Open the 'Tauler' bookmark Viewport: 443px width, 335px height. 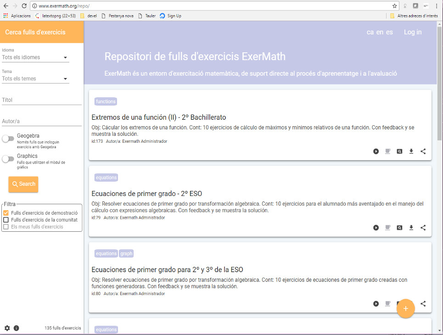147,16
